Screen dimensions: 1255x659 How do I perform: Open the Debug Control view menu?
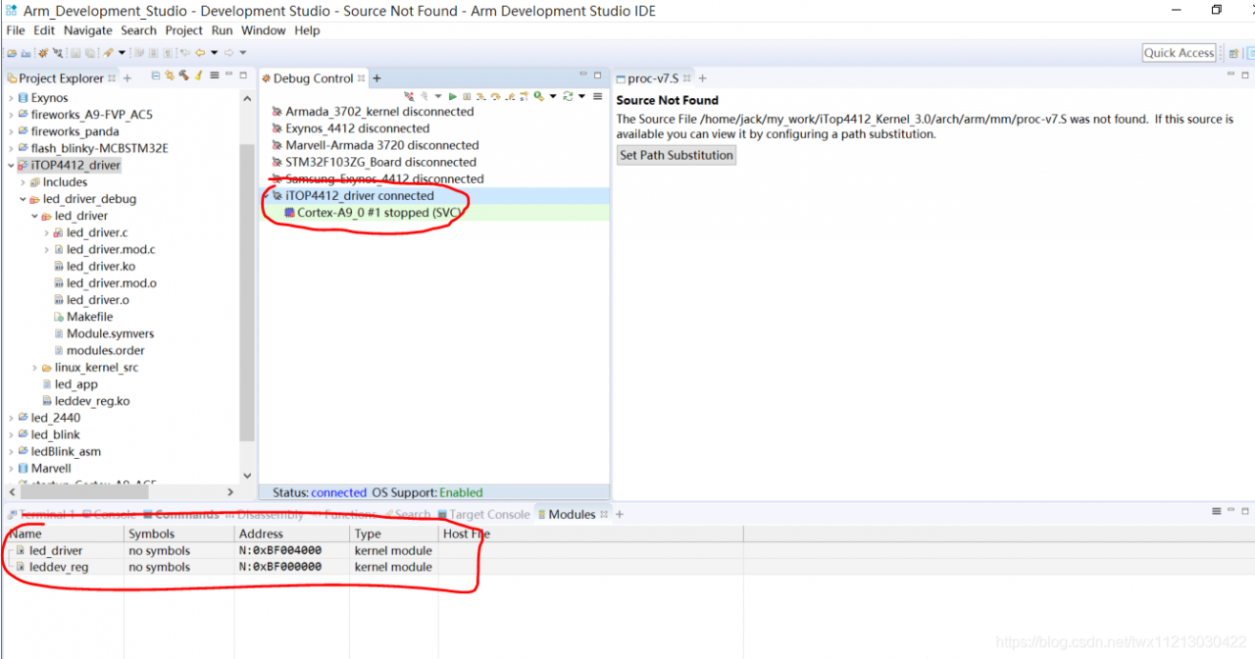[597, 96]
